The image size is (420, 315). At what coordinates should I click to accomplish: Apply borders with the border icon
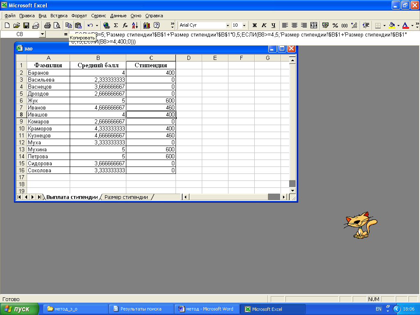coord(378,25)
